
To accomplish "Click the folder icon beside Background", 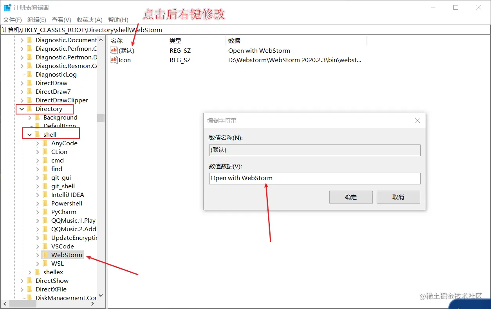I will pyautogui.click(x=38, y=117).
